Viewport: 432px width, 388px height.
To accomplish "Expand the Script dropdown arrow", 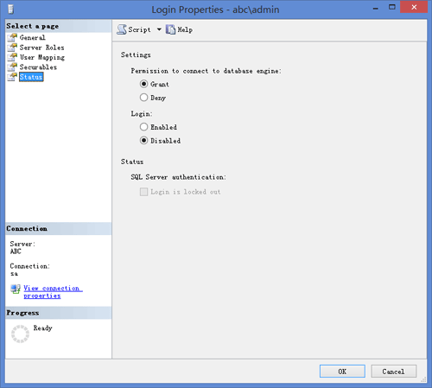I will click(159, 29).
